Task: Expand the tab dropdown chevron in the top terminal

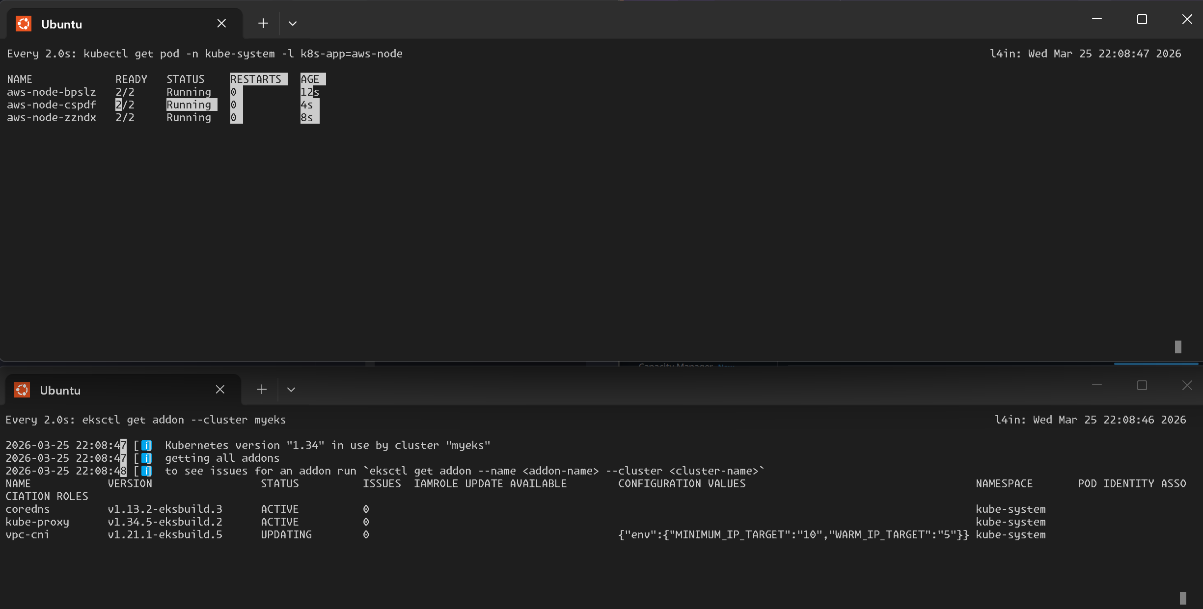Action: coord(292,23)
